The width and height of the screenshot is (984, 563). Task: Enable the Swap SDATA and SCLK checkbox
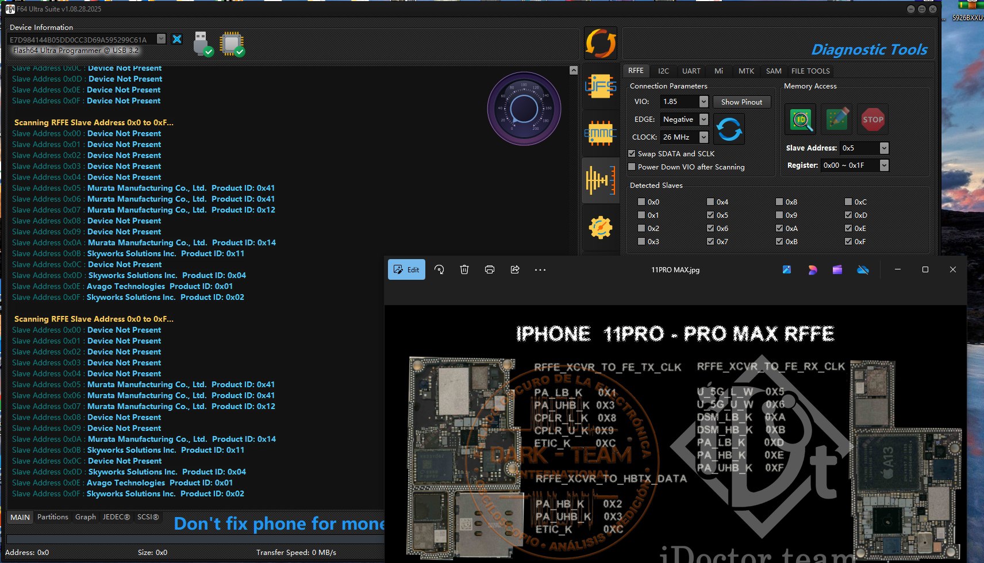(x=632, y=153)
